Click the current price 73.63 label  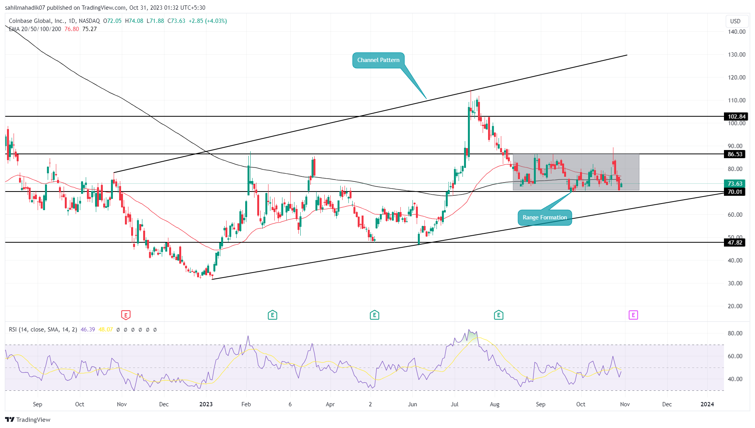734,183
